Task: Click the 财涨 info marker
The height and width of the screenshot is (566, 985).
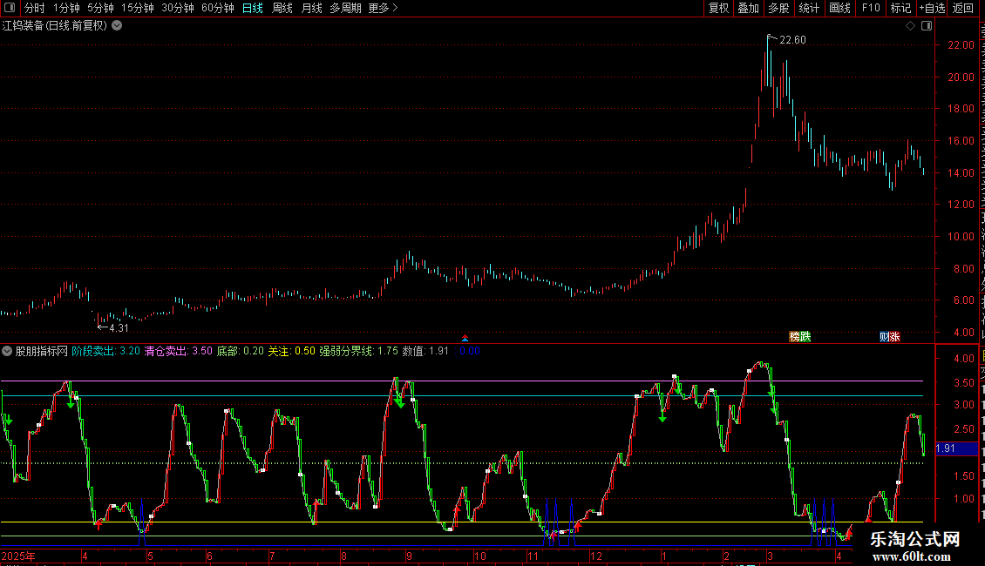Action: (x=889, y=337)
